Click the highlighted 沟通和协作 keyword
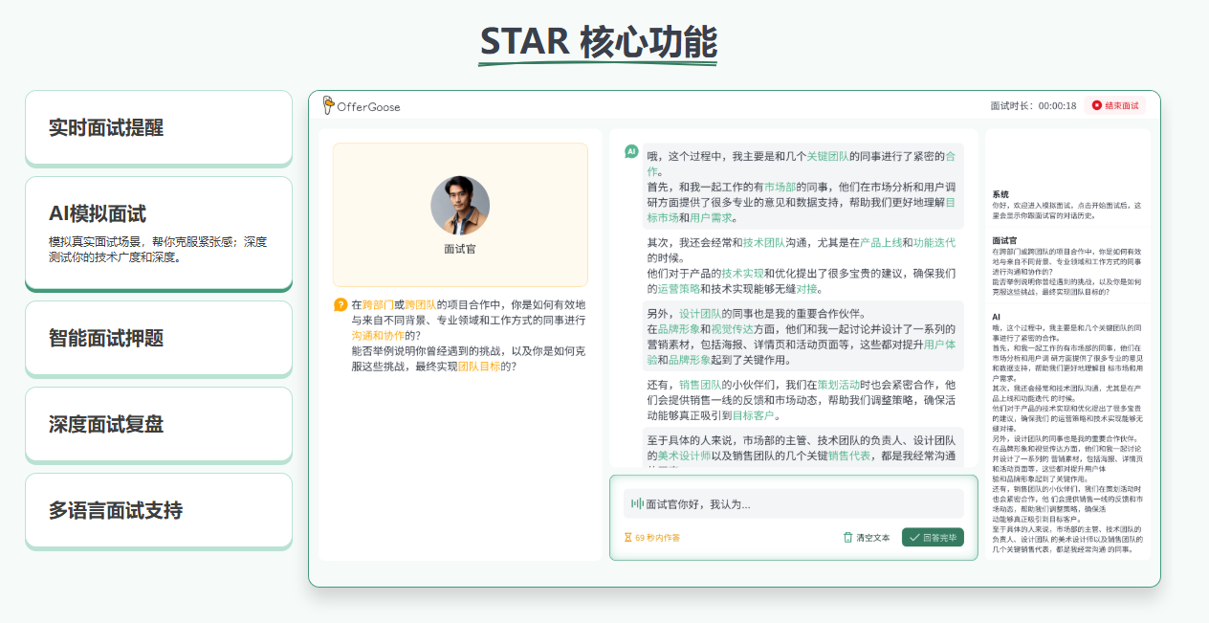This screenshot has width=1209, height=623. (378, 335)
